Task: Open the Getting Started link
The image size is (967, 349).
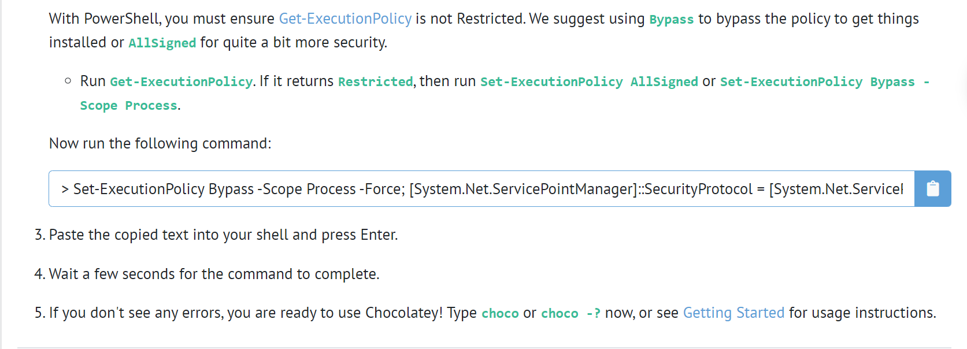Action: (x=733, y=313)
